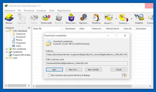
Task: Click left arrow of Categorie scrollbar
Action: coord(6,86)
